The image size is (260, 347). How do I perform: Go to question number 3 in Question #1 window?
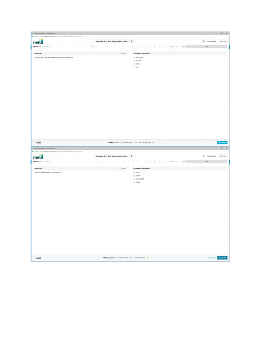[x=101, y=47]
